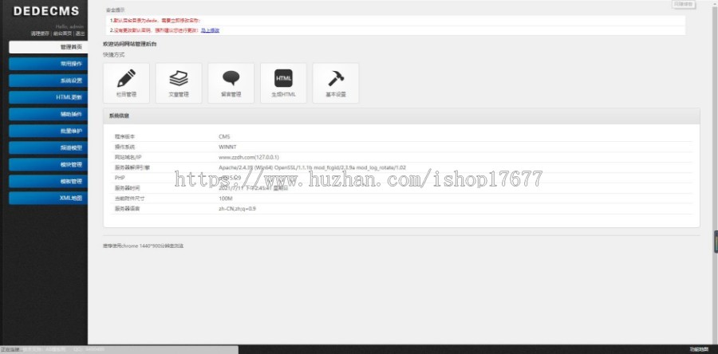This screenshot has height=354, width=718.
Task: Open the 生成HTML shortcut icon
Action: [x=283, y=83]
